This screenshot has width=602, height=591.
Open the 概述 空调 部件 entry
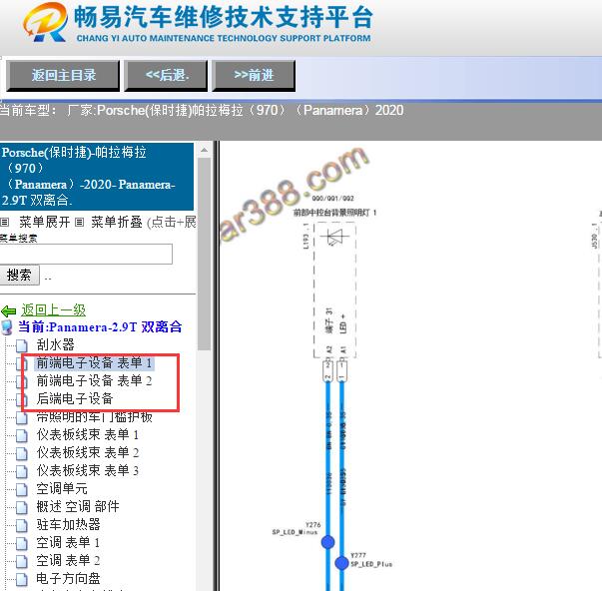tap(78, 506)
